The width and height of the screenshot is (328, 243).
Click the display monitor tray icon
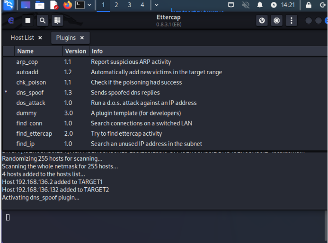pos(231,5)
